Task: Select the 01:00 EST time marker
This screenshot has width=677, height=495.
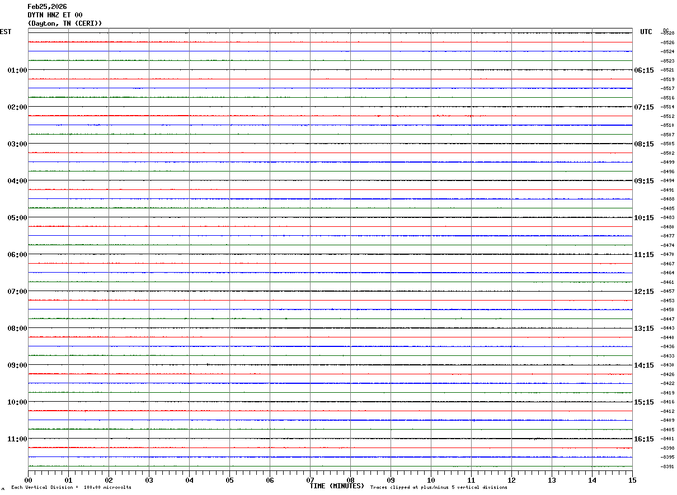Action: click(x=17, y=70)
